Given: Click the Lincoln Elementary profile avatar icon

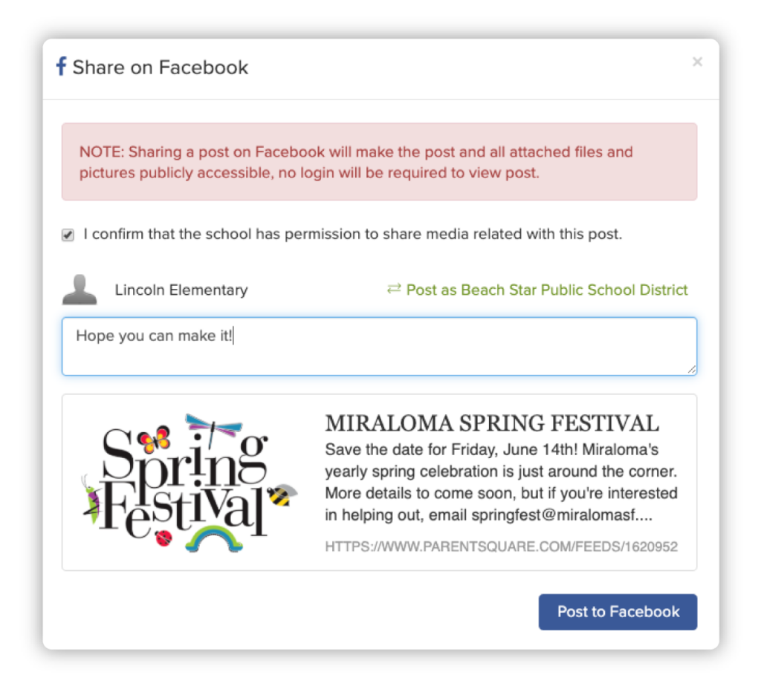Looking at the screenshot, I should [x=80, y=290].
